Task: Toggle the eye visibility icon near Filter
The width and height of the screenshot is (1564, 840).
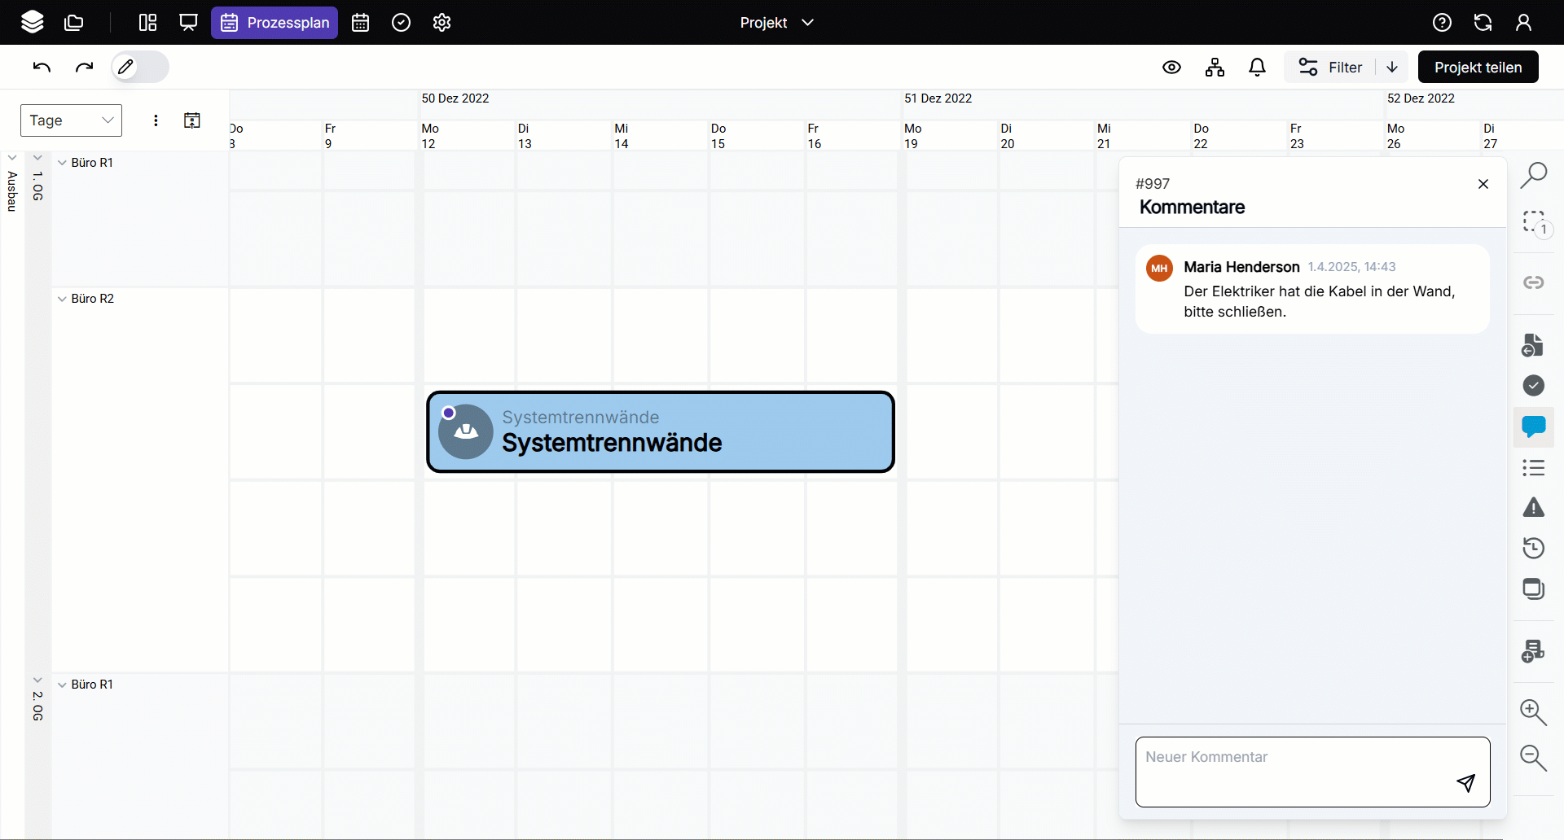Action: click(x=1171, y=67)
